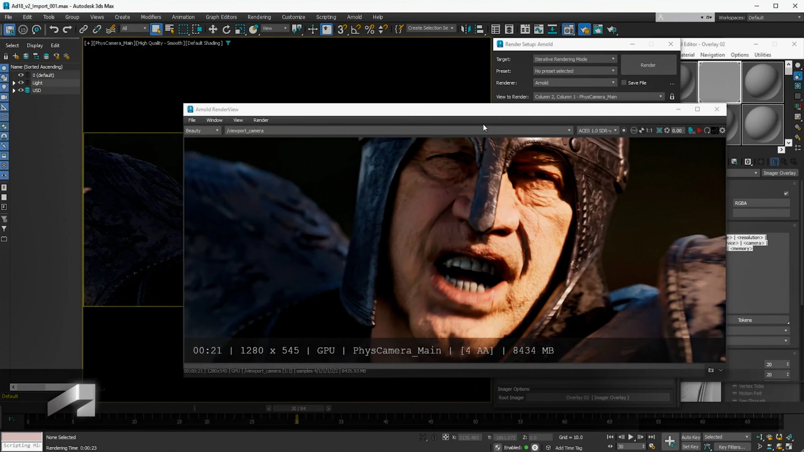The height and width of the screenshot is (452, 804).
Task: Hide the Light layer with eye icon
Action: (21, 83)
